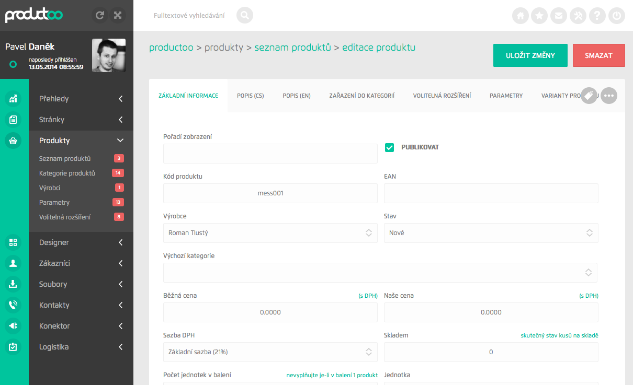The height and width of the screenshot is (385, 633).
Task: Click the Skladem quantity field
Action: coord(491,352)
